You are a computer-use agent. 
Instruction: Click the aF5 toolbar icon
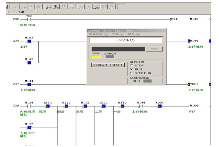coord(81,6)
